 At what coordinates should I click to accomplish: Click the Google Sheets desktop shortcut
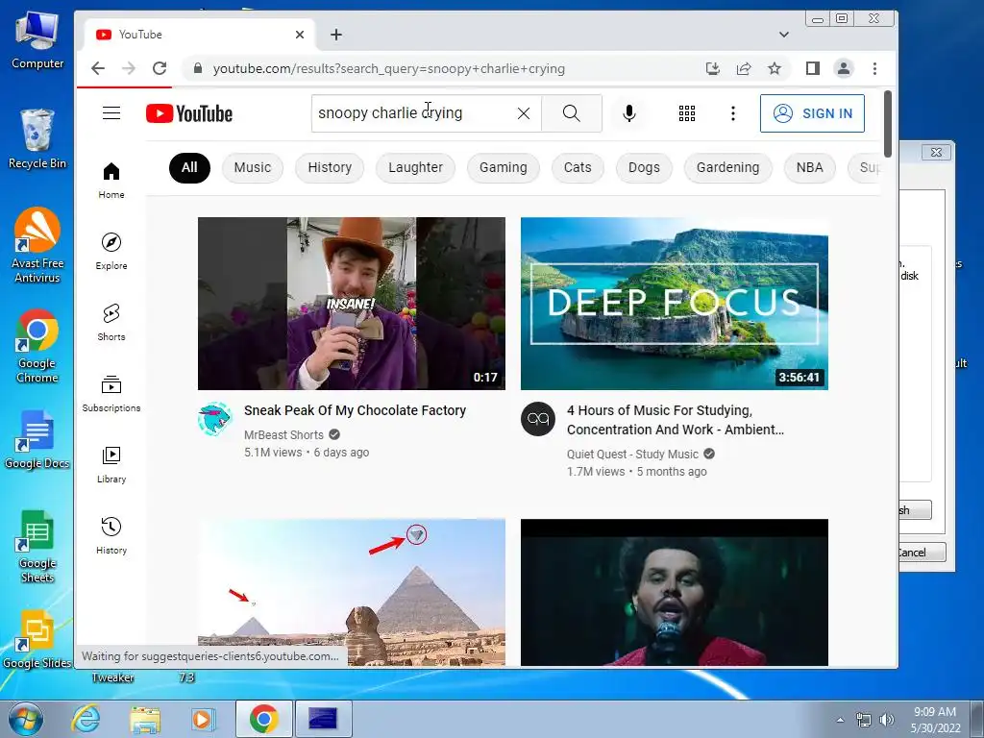click(x=37, y=547)
